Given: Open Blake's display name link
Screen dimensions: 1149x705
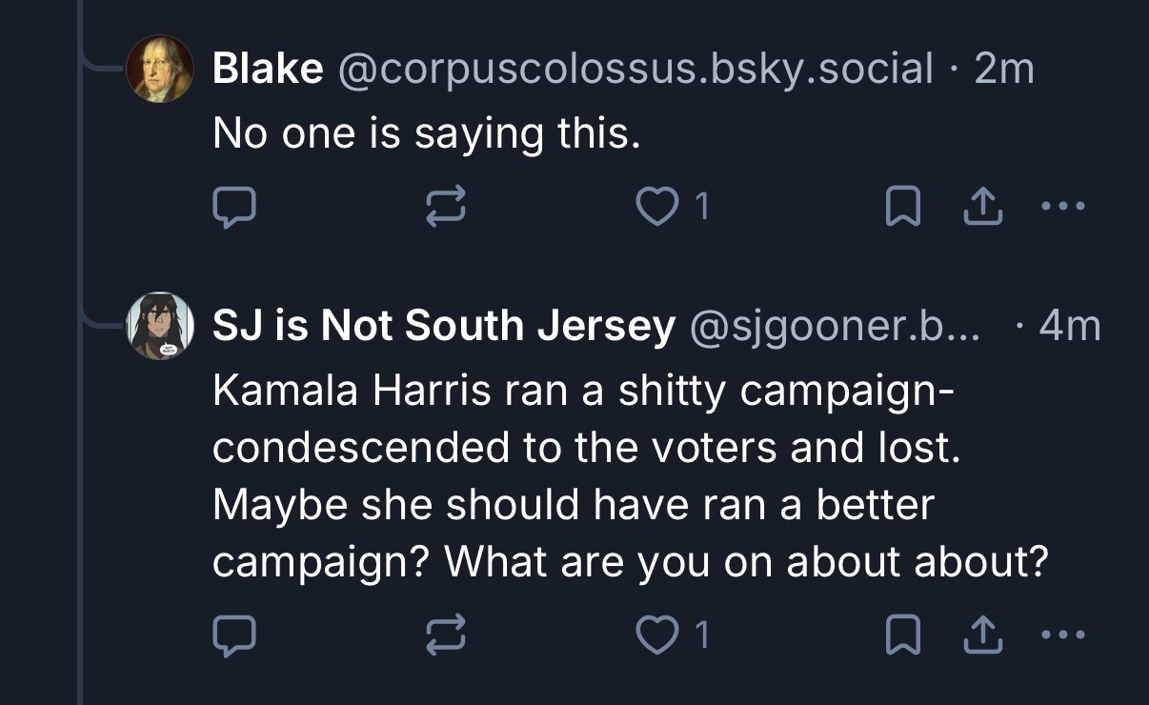Looking at the screenshot, I should [x=268, y=69].
